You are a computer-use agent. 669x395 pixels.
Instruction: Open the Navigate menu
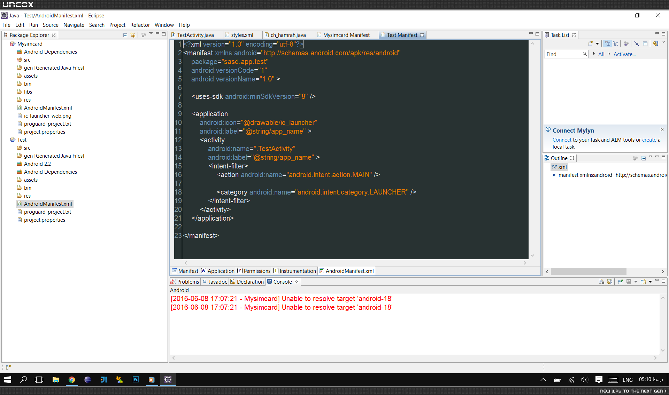(x=74, y=25)
